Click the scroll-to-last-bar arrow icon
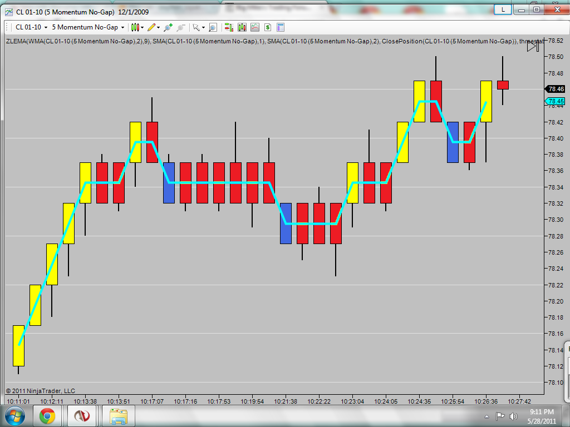Screen dimensions: 570x427 [x=533, y=46]
